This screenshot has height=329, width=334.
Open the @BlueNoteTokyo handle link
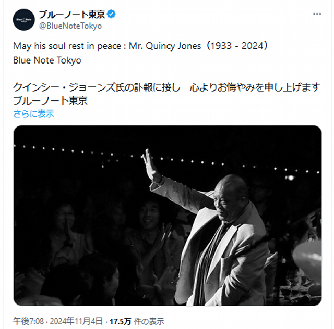coord(70,26)
